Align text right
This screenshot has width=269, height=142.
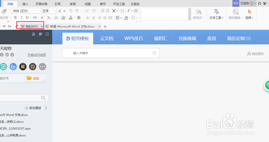pyautogui.click(x=99, y=18)
